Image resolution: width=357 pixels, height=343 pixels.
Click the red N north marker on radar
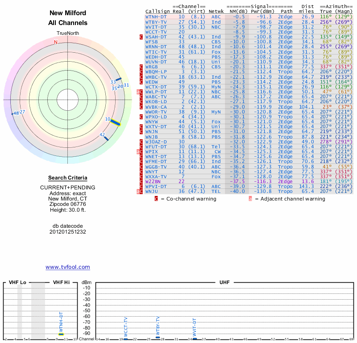pyautogui.click(x=56, y=42)
